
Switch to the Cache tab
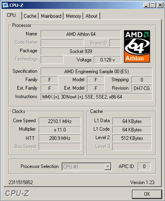point(30,16)
